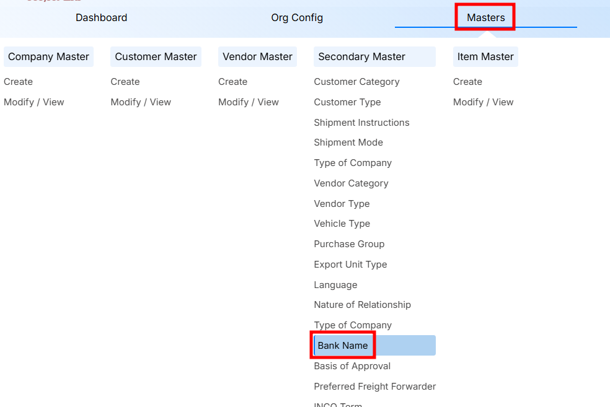Image resolution: width=610 pixels, height=407 pixels.
Task: Select Shipment Instructions option
Action: pos(361,122)
